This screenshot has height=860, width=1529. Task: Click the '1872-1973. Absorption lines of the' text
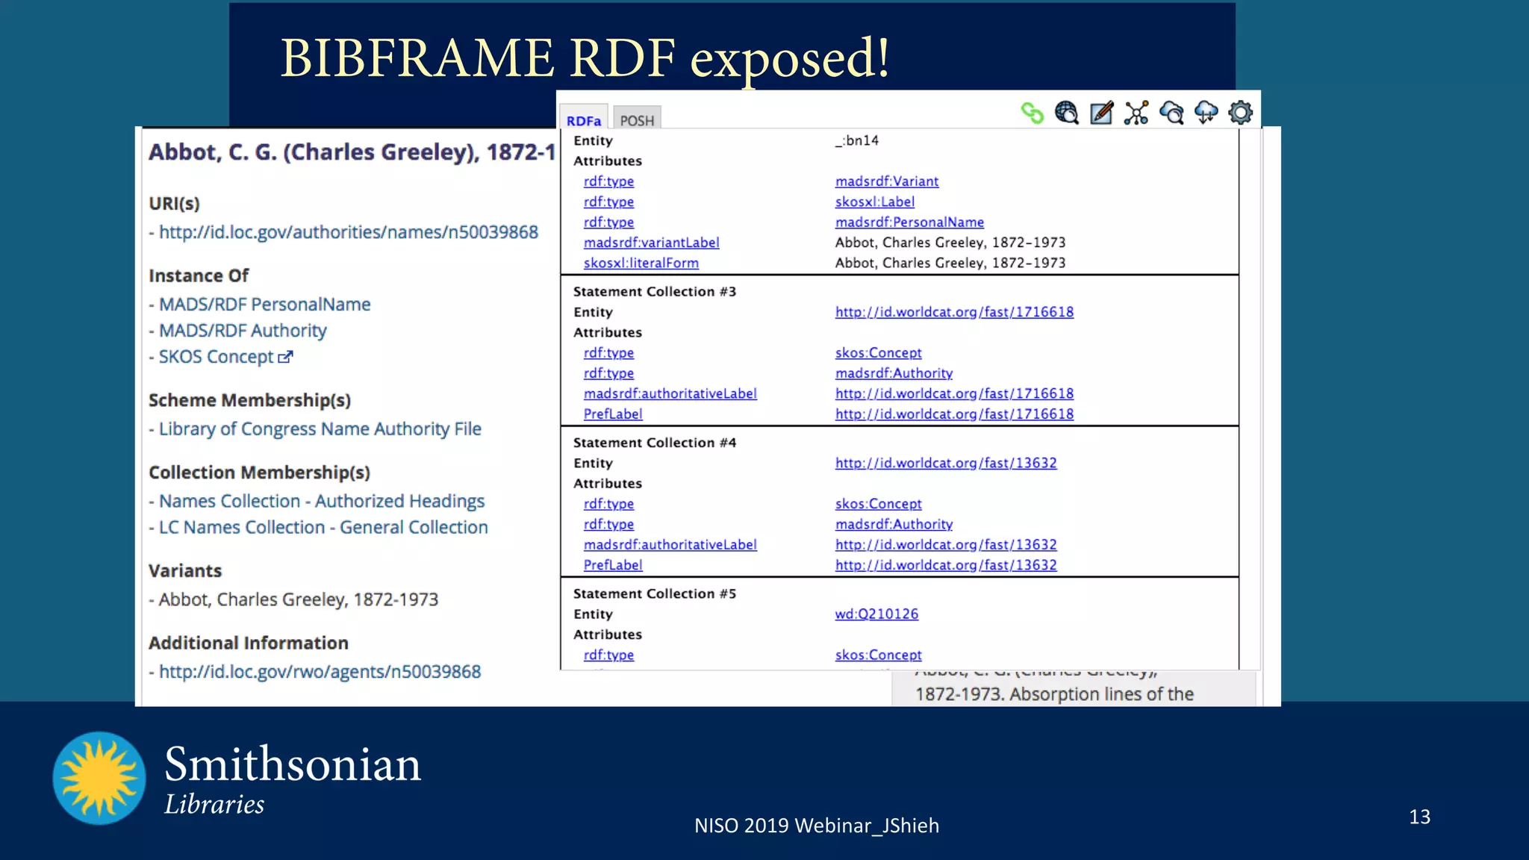point(1054,694)
